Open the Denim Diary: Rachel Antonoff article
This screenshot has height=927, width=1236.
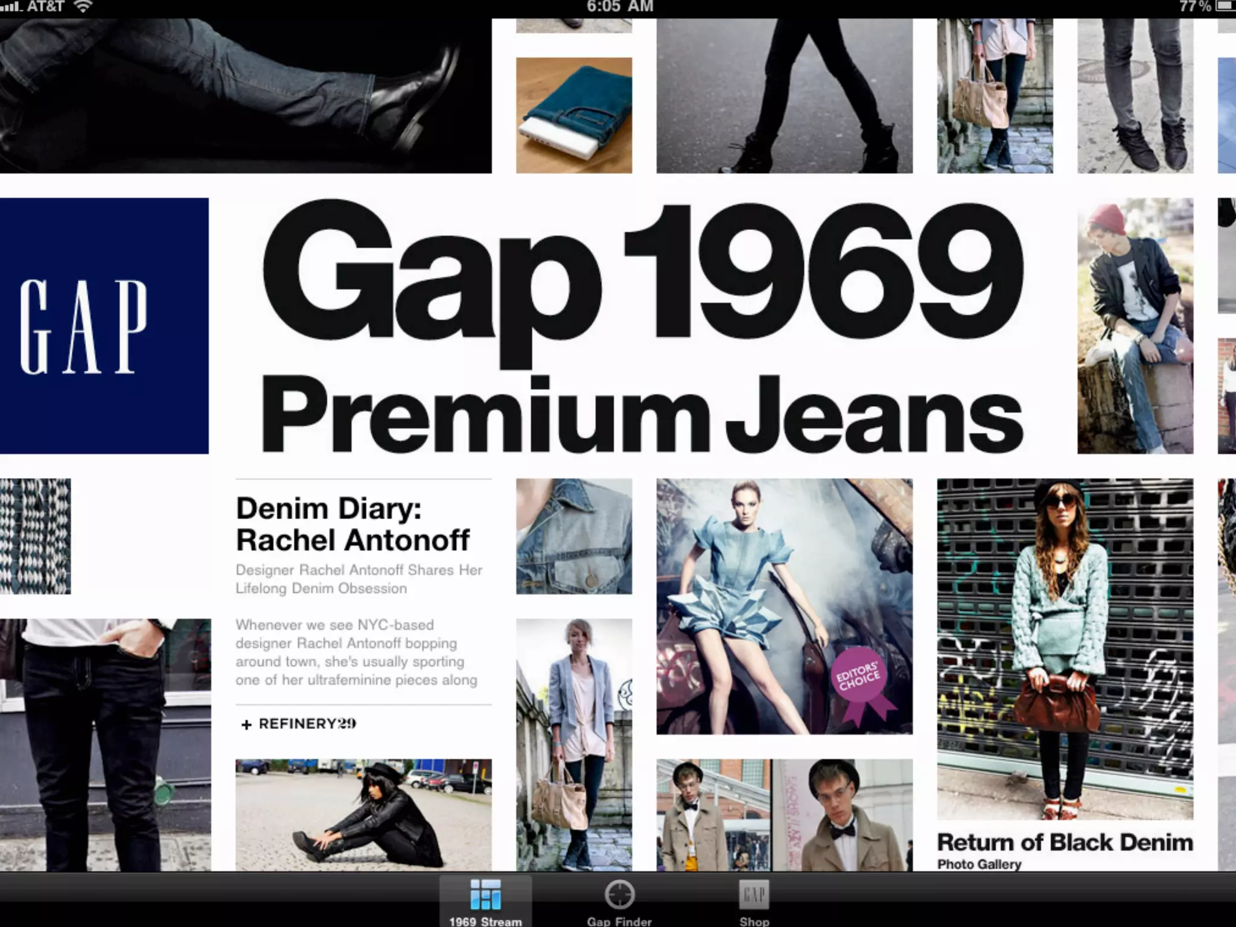click(352, 524)
